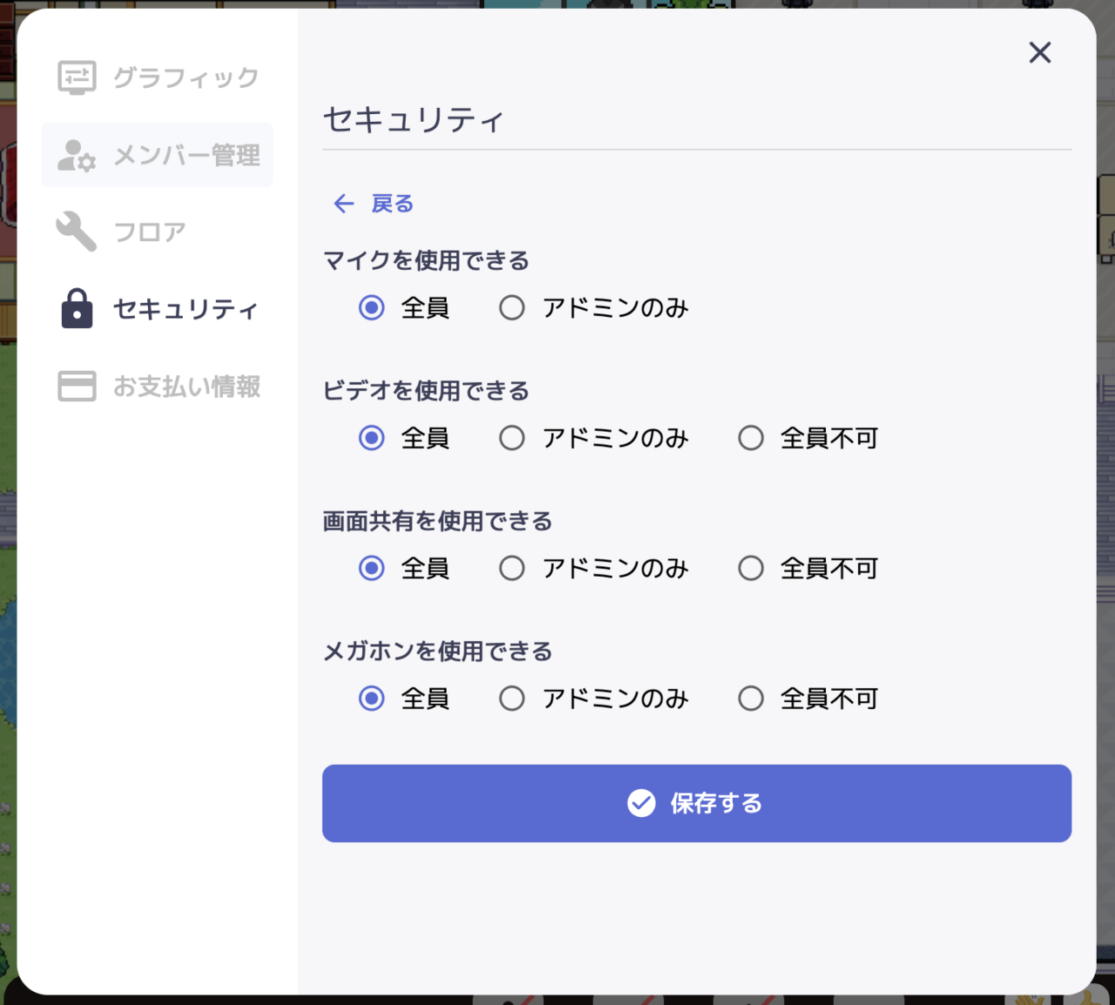Image resolution: width=1115 pixels, height=1005 pixels.
Task: Click the payment info credit card icon
Action: tap(77, 386)
